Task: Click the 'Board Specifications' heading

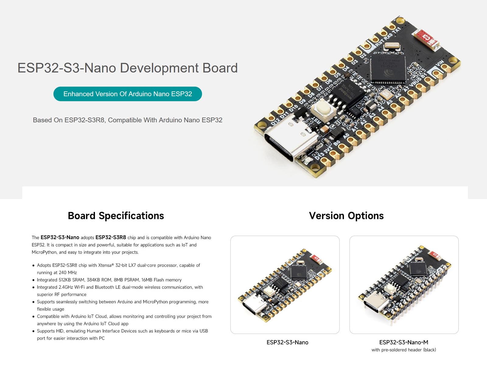Action: click(116, 216)
